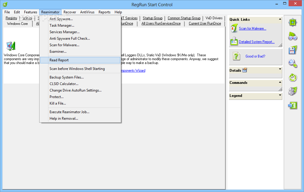
Task: Open the Features menu
Action: point(31,12)
